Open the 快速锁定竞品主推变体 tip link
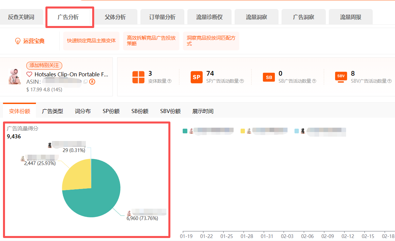This screenshot has height=241, width=395. tap(91, 41)
